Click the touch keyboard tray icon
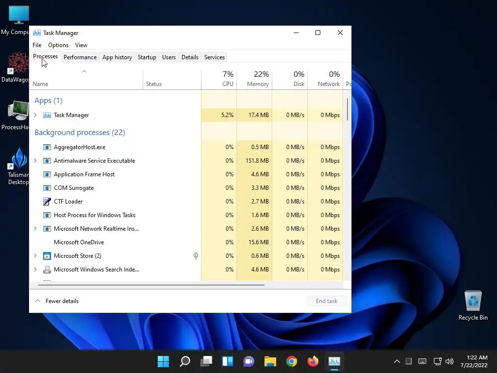 click(x=422, y=361)
